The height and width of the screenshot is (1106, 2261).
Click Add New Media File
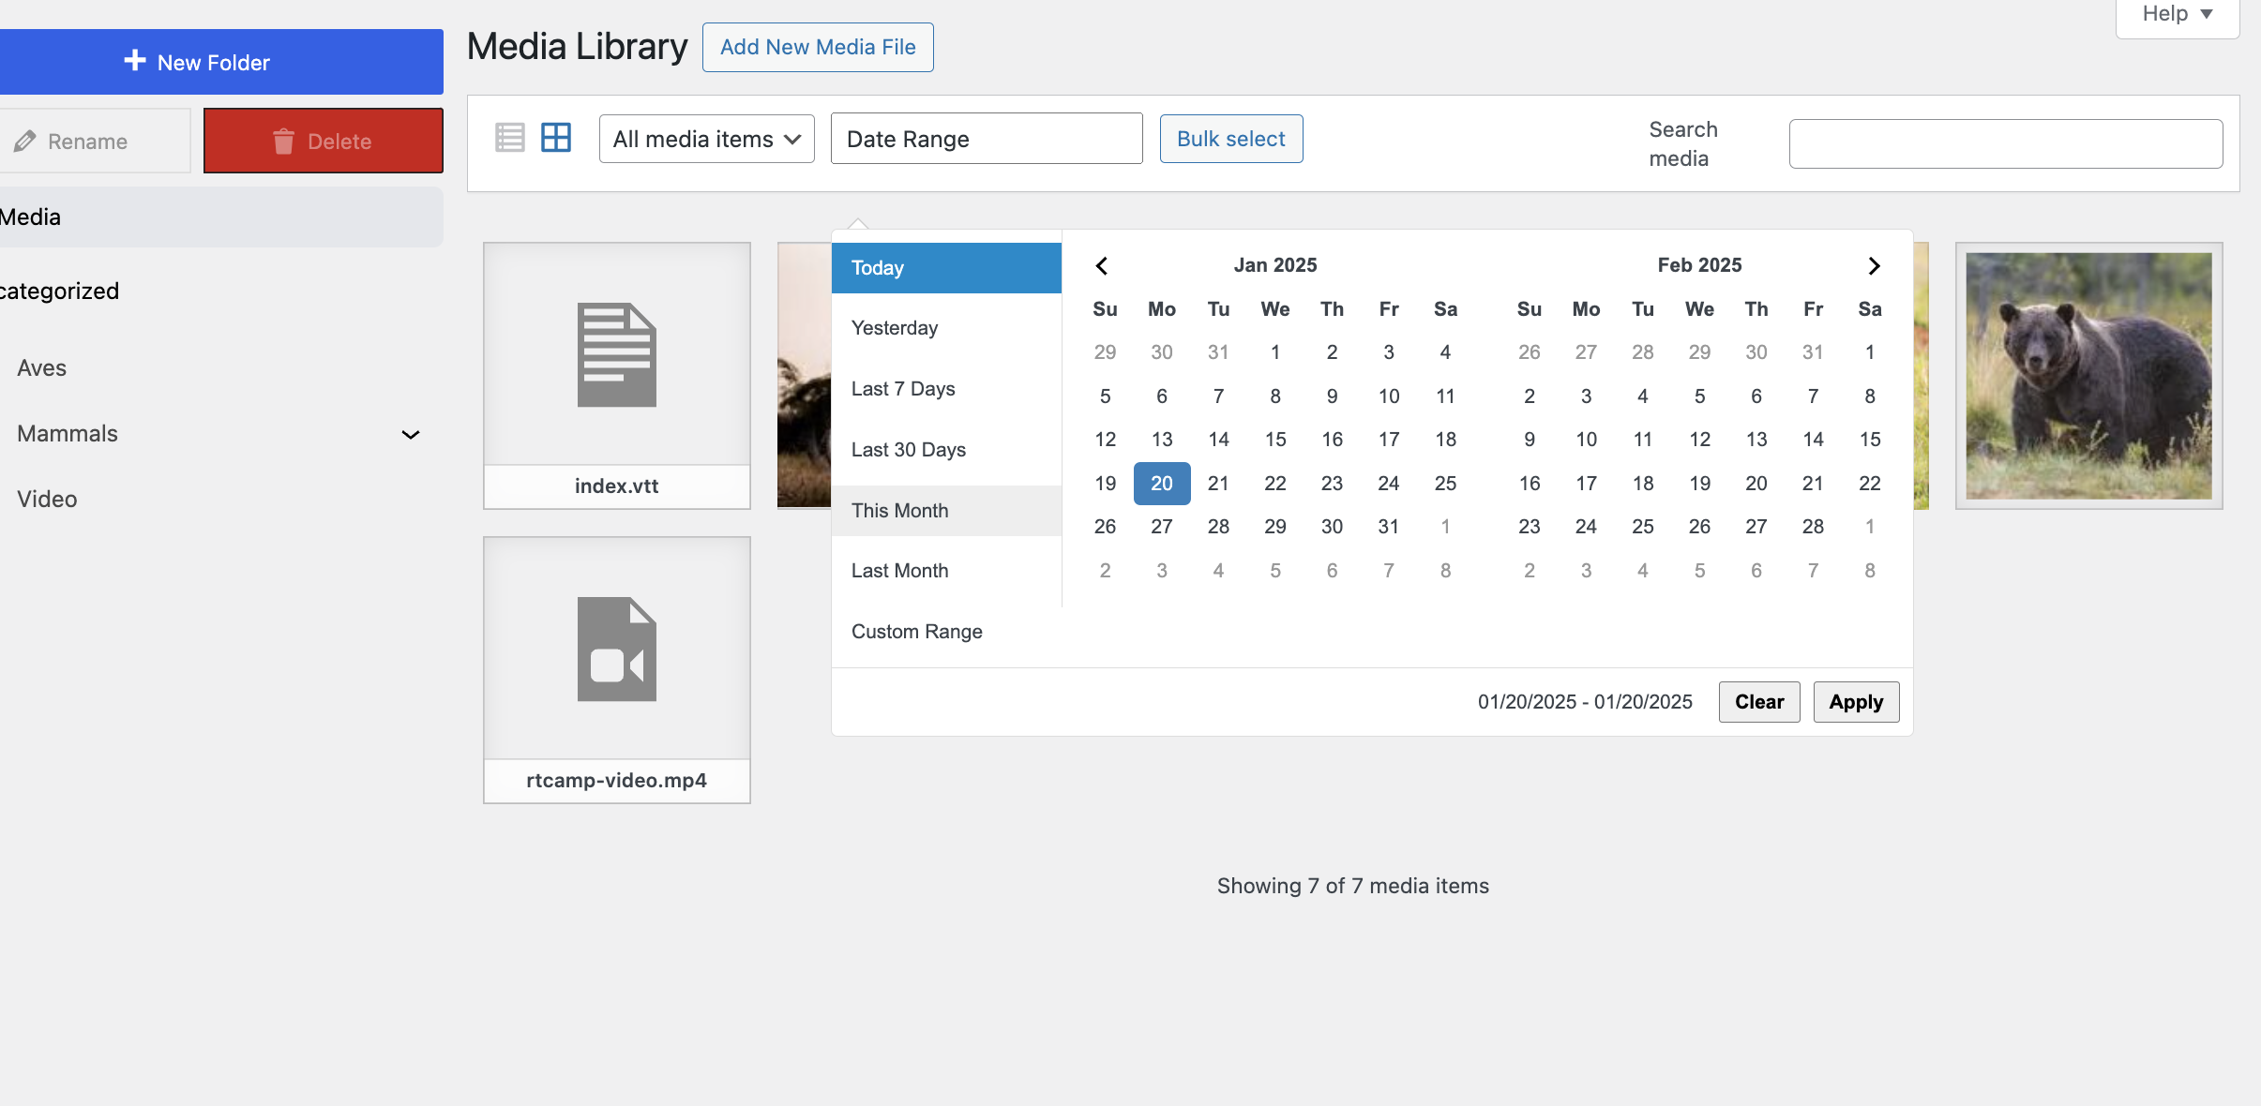tap(817, 47)
